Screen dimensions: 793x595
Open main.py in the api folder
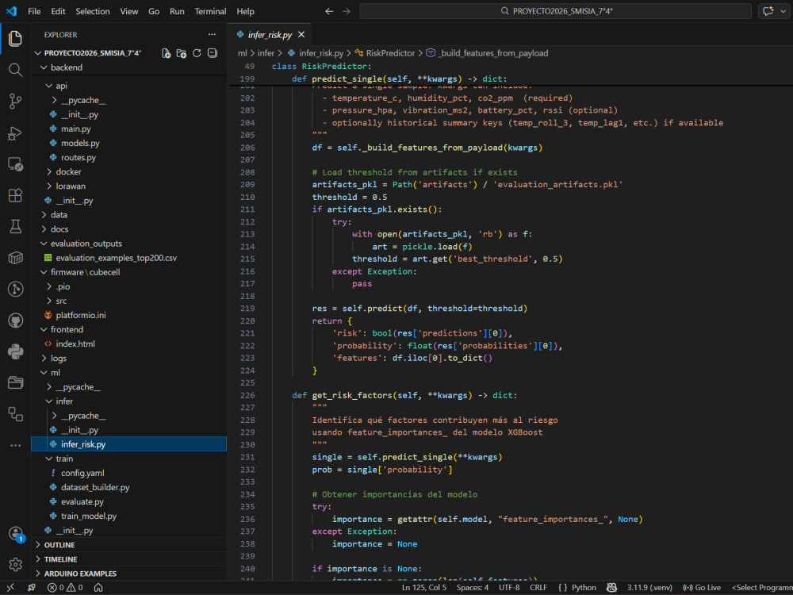click(76, 129)
